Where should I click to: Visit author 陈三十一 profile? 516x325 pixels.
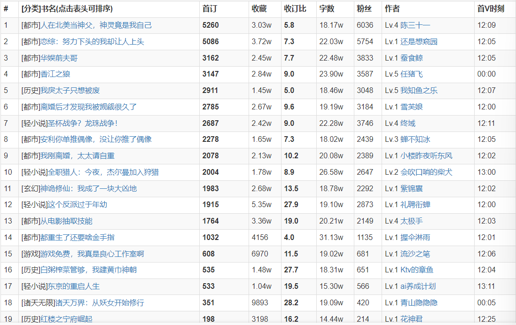415,25
